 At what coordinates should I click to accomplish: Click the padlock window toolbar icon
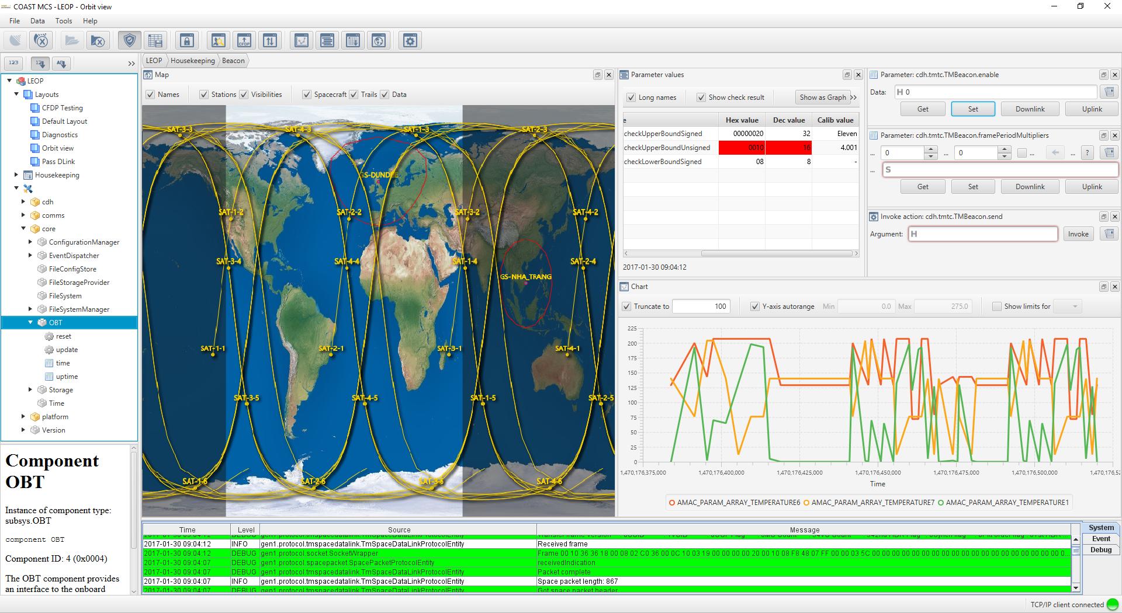[x=187, y=40]
